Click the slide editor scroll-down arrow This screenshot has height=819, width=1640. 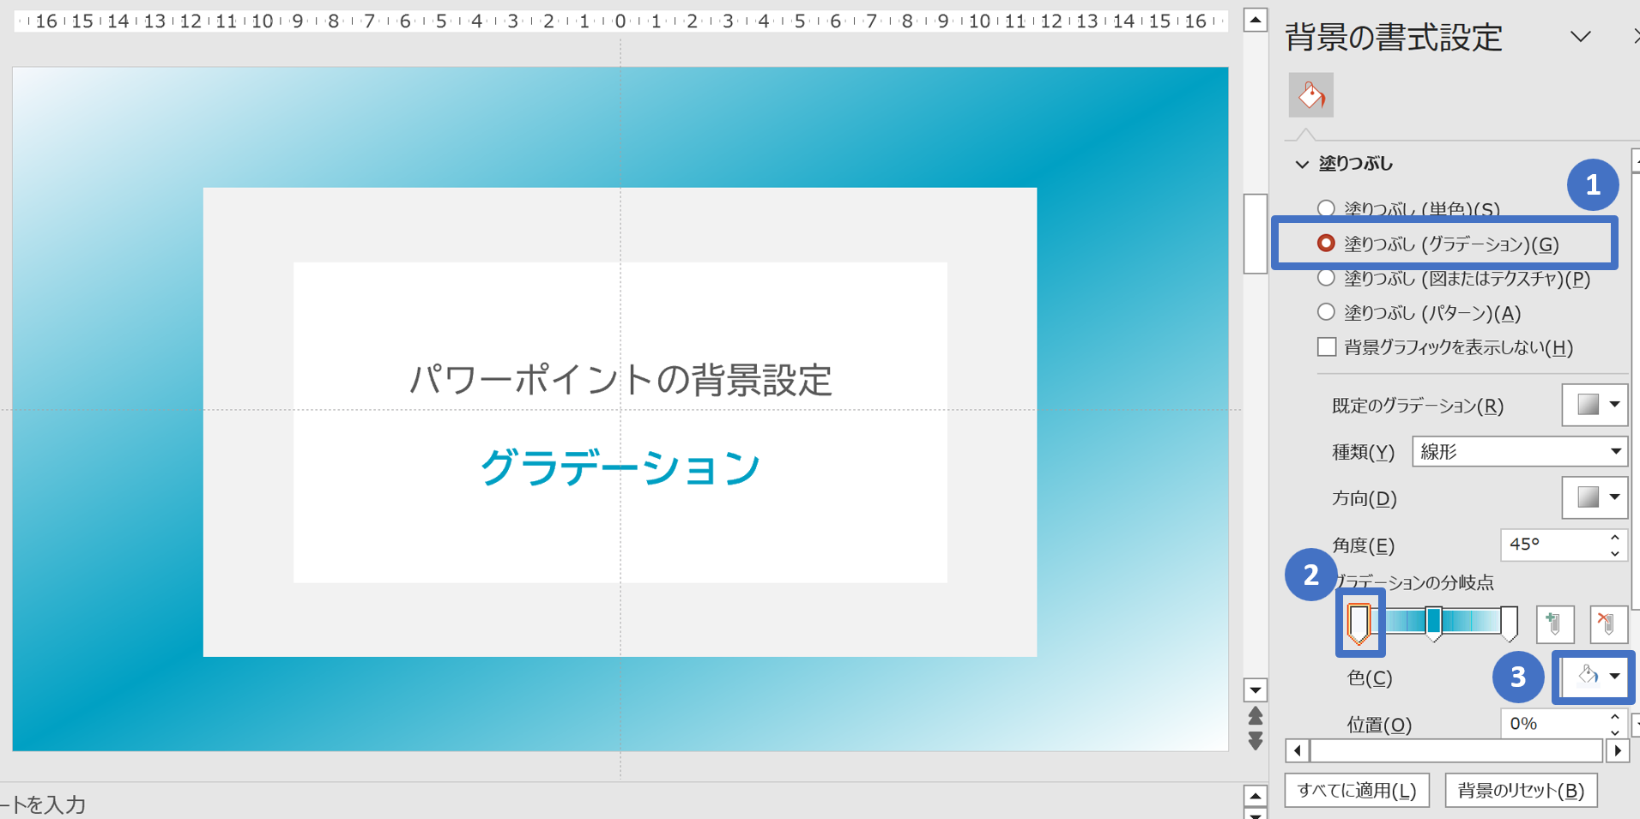[x=1256, y=690]
